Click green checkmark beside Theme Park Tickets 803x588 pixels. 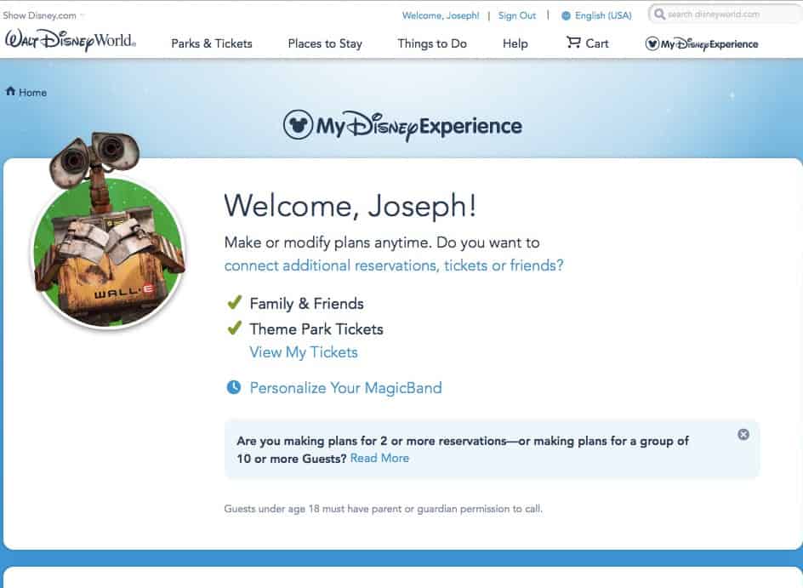pos(234,328)
